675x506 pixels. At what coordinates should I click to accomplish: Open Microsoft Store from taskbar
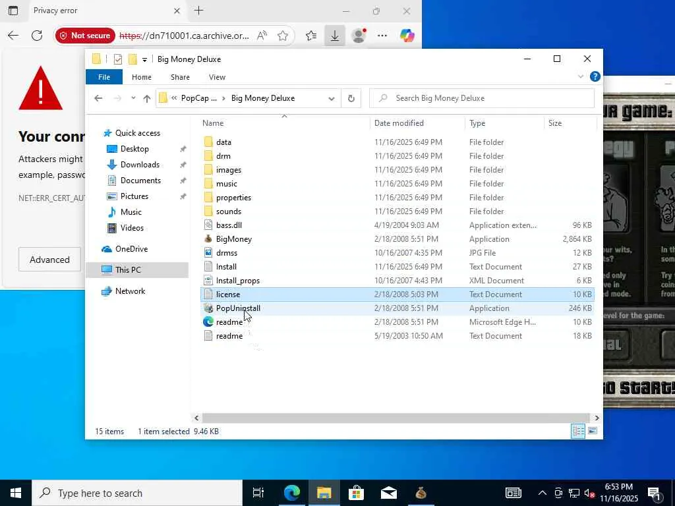pos(356,493)
